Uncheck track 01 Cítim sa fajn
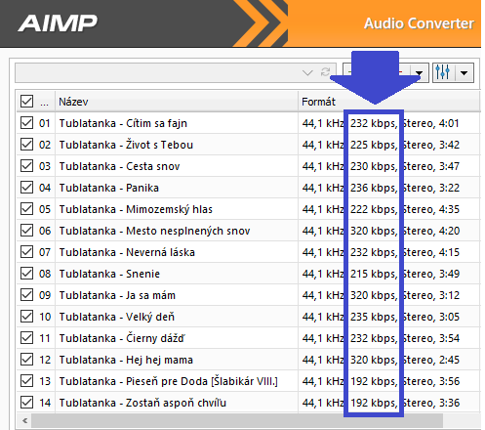 (x=26, y=123)
